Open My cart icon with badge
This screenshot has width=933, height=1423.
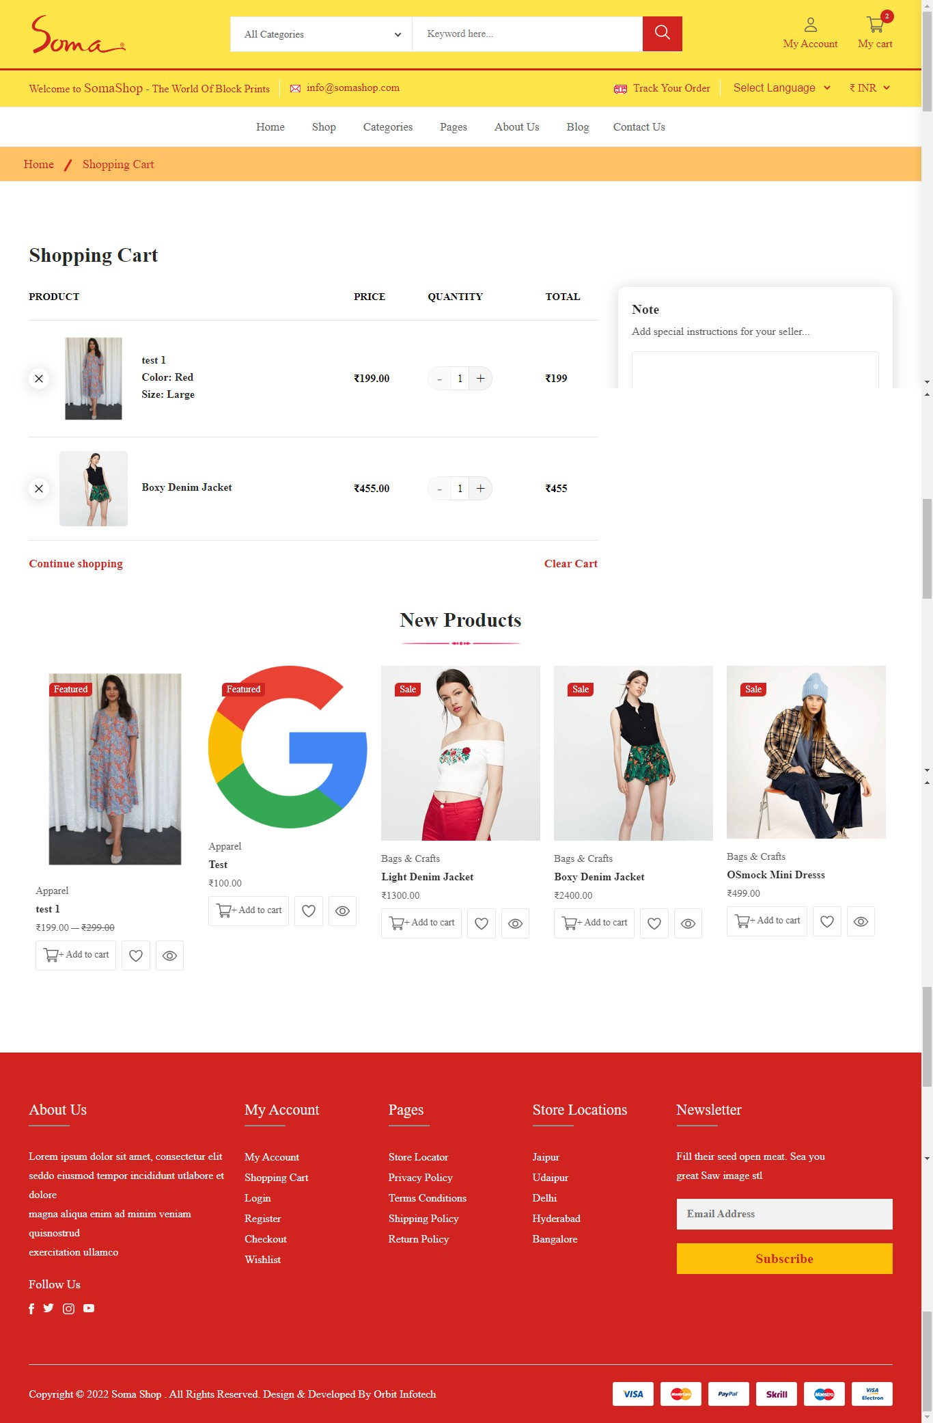coord(876,24)
